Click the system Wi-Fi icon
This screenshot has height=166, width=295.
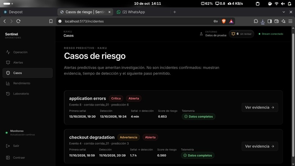point(276,4)
